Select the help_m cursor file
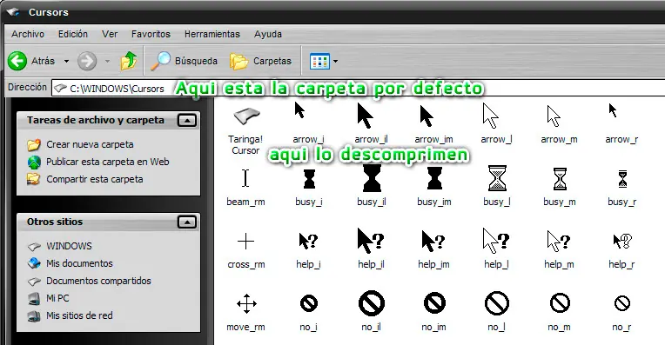Viewport: 665px width, 345px height. (x=560, y=249)
